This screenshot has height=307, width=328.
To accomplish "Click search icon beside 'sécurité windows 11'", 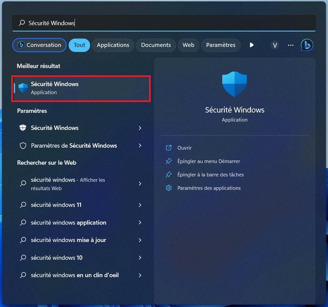I will click(x=23, y=204).
